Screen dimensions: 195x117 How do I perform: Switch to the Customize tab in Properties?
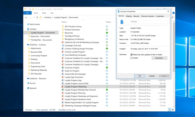(x=160, y=16)
